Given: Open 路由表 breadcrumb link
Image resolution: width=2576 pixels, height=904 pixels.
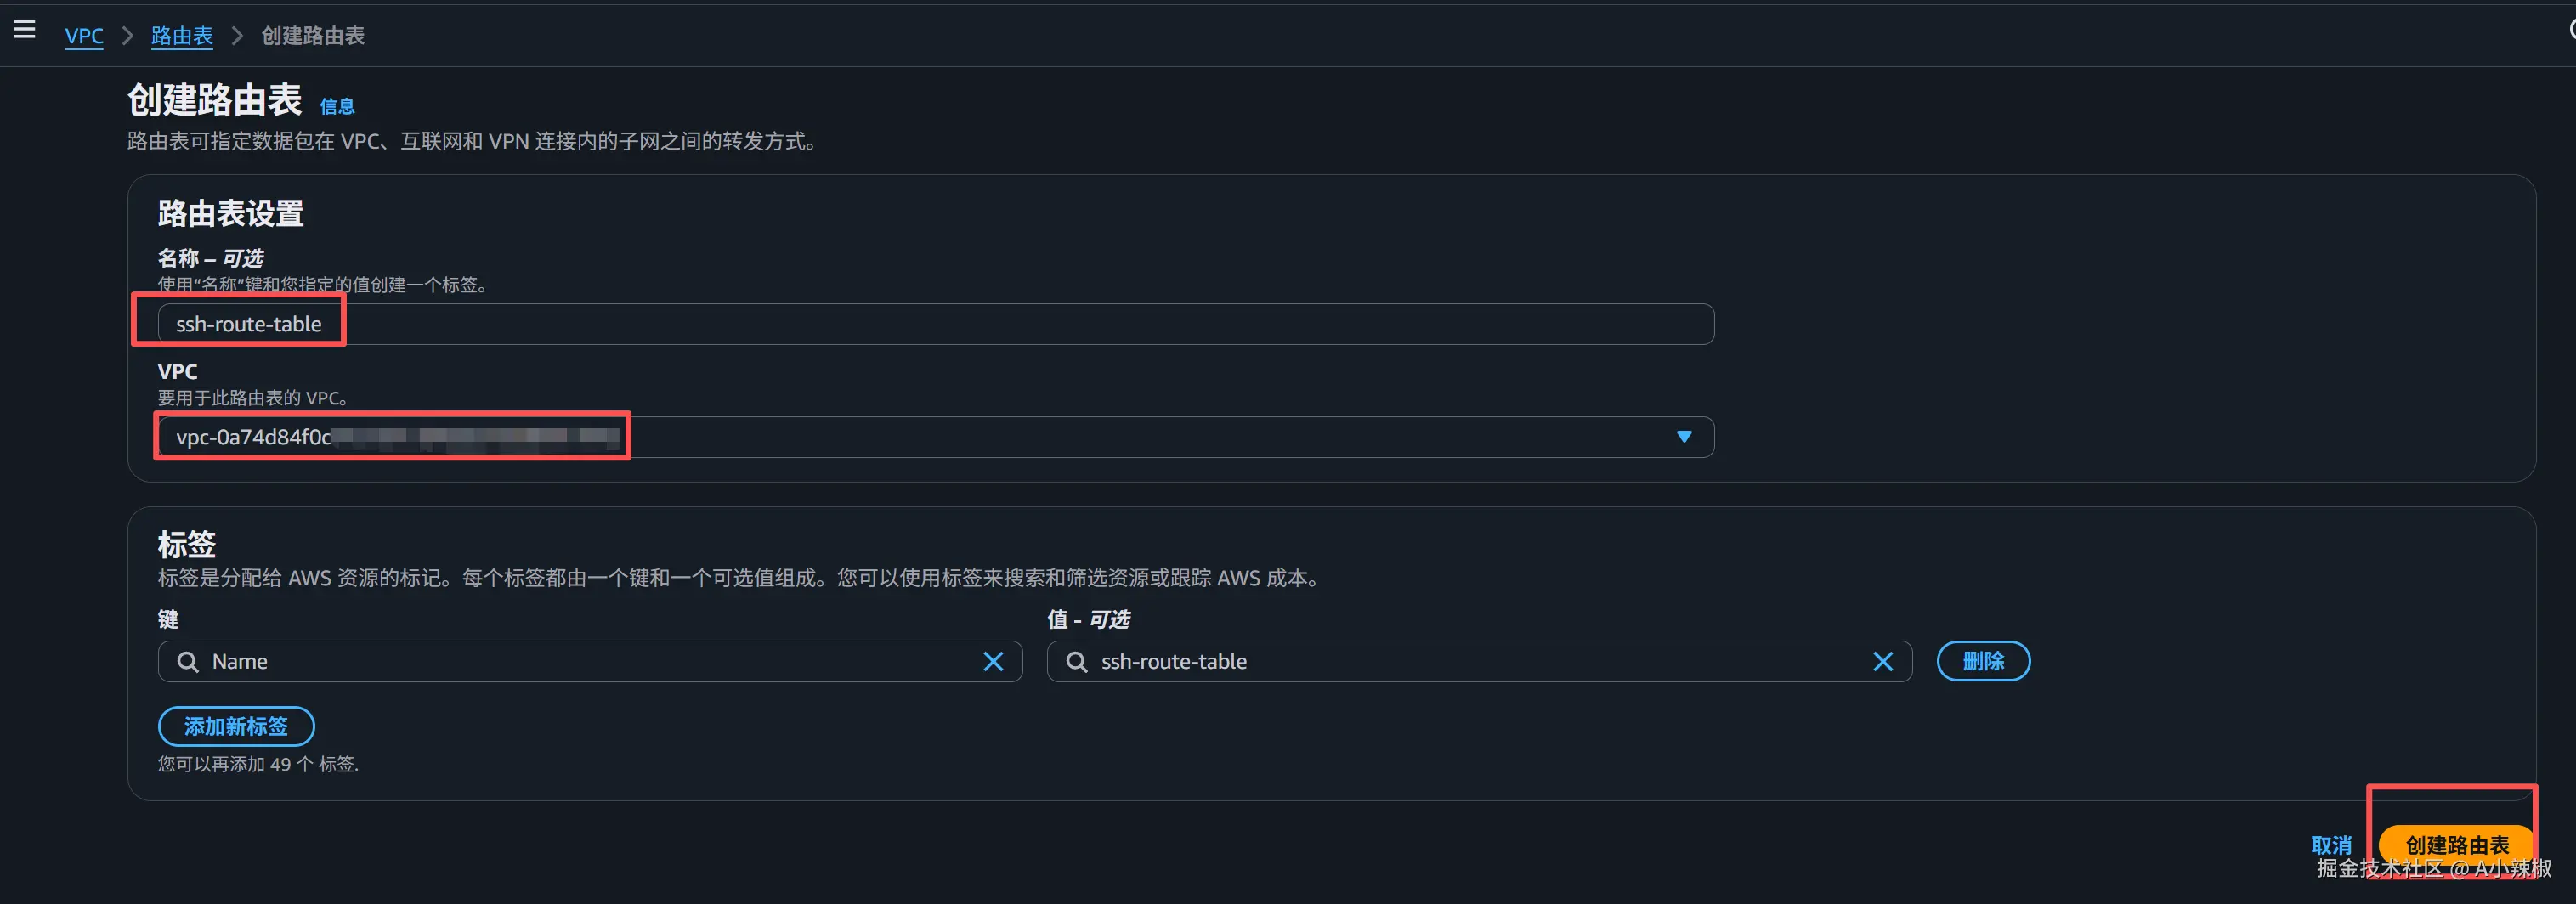Looking at the screenshot, I should [182, 36].
